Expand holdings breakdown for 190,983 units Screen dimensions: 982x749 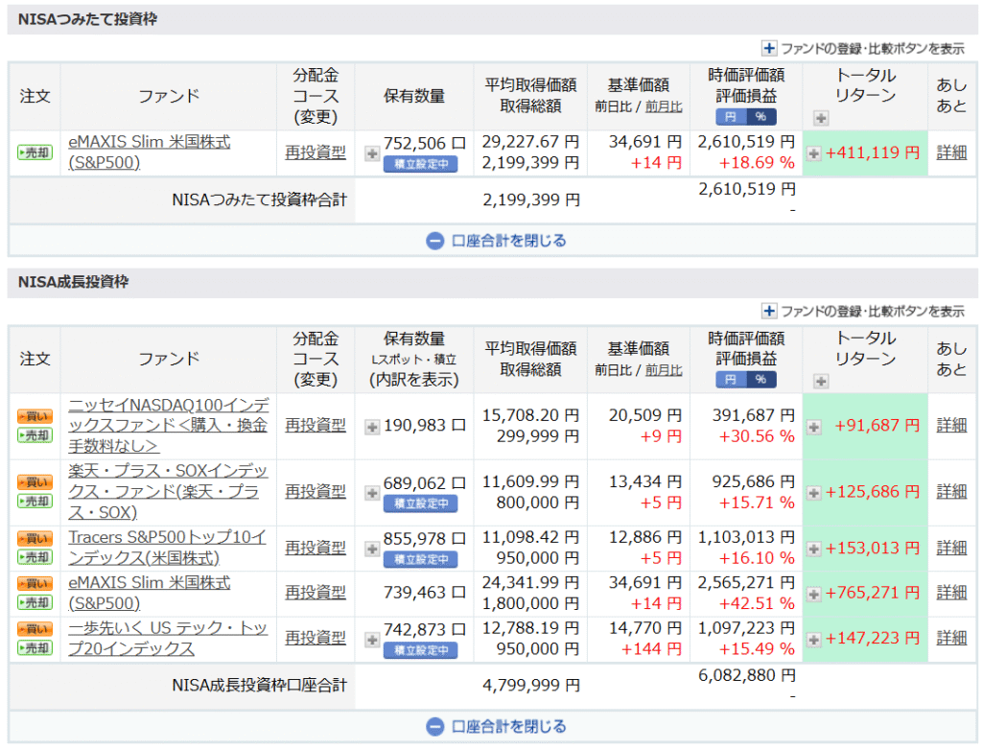(372, 427)
